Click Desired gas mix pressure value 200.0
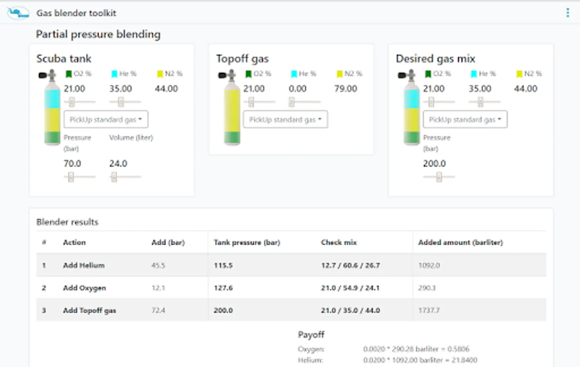Screen dimensions: 580x367 click(x=434, y=164)
